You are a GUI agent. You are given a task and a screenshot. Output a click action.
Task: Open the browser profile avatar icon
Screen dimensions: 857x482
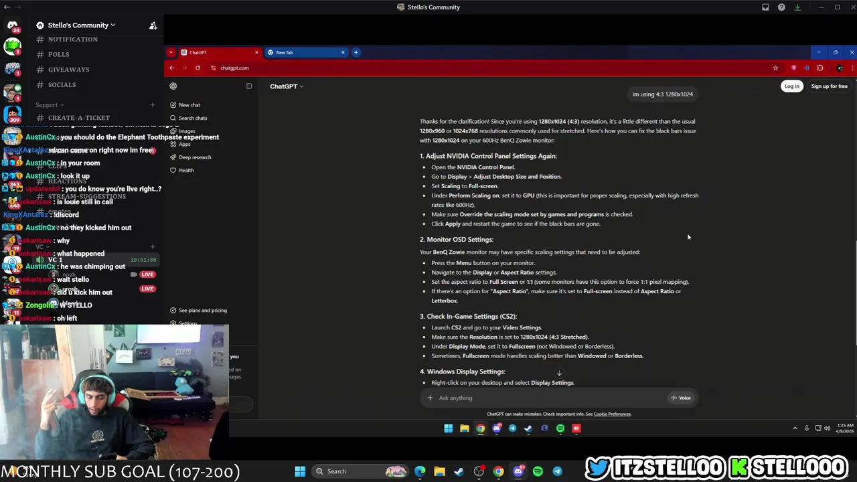click(840, 68)
